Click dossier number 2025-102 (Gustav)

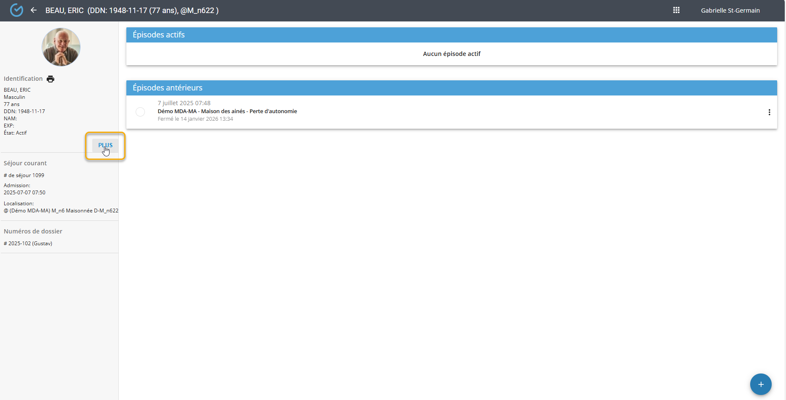click(28, 244)
